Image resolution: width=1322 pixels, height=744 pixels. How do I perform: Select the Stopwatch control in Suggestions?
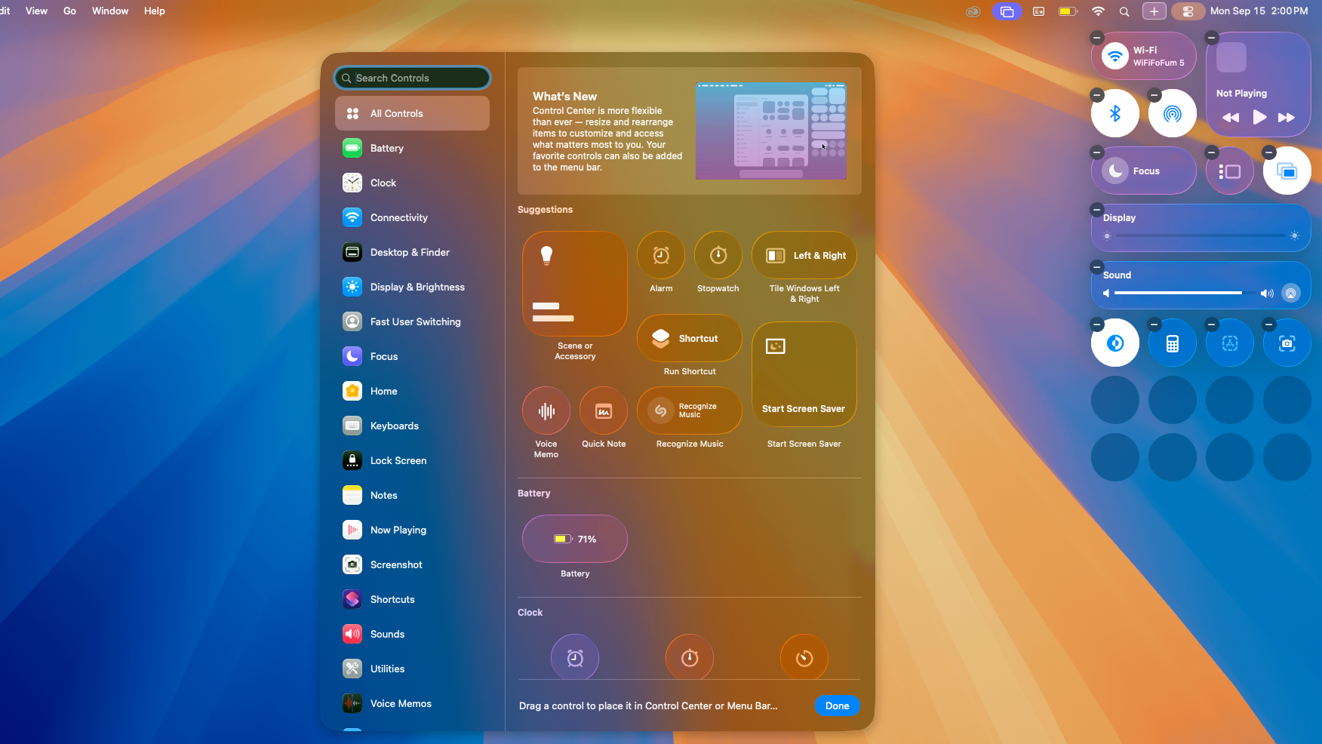coord(718,255)
